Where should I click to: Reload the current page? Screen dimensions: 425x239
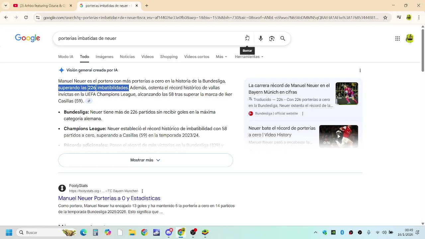[26, 18]
